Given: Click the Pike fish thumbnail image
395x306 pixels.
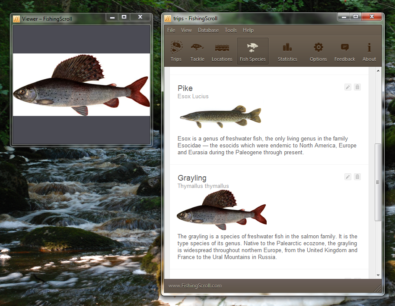Looking at the screenshot, I should [x=220, y=117].
